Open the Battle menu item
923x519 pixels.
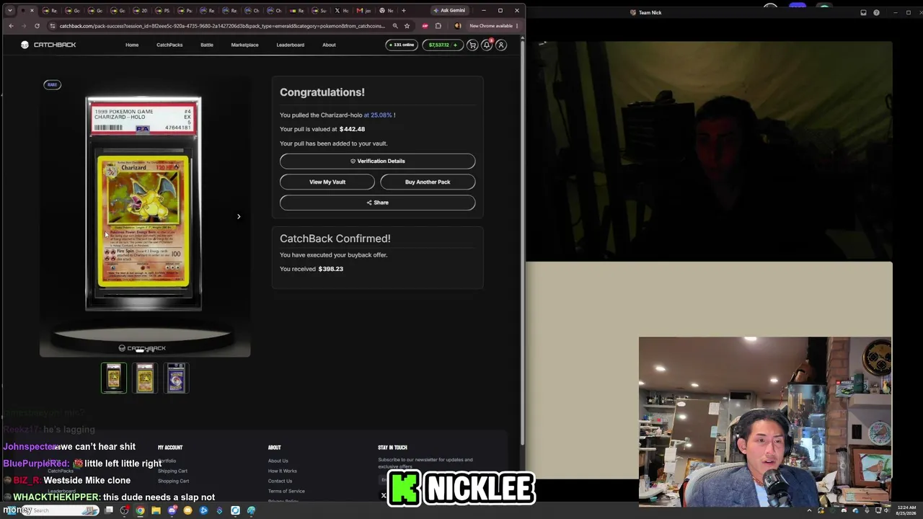coord(207,45)
